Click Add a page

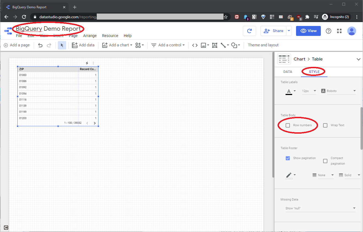pyautogui.click(x=17, y=45)
